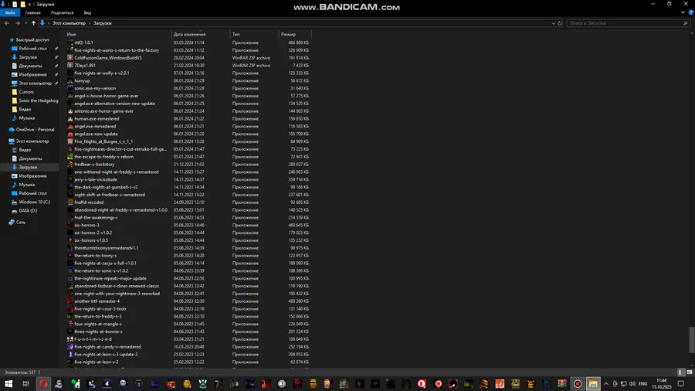Select file five-nights-at-wario-s-return-to-the-factory

pos(117,50)
